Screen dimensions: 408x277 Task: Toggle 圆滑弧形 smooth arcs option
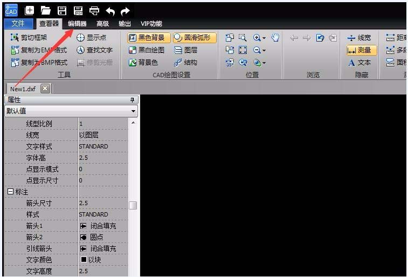[195, 38]
